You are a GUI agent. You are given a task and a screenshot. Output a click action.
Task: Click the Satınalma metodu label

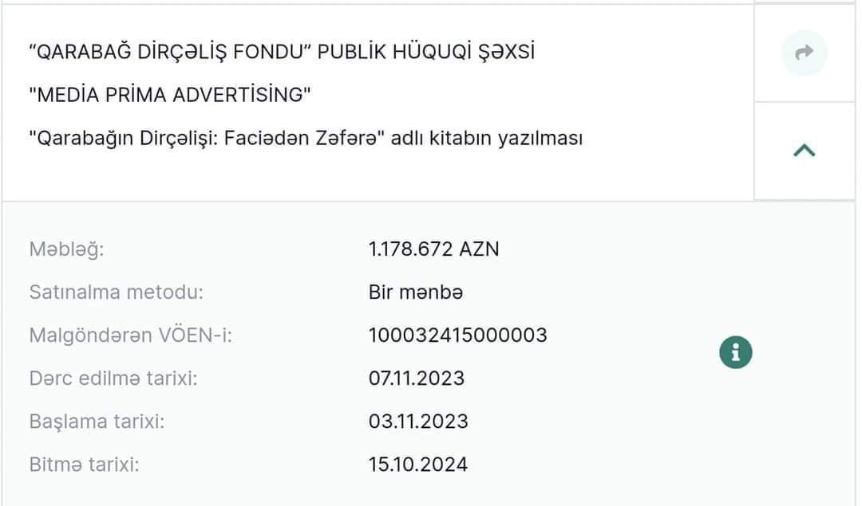coord(117,292)
